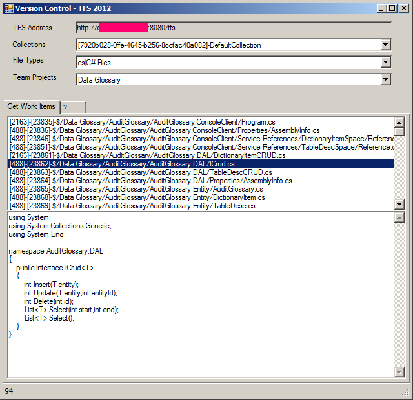Click the 'namespace AuditGlossary.DAL' code line
This screenshot has width=413, height=400.
[x=56, y=251]
